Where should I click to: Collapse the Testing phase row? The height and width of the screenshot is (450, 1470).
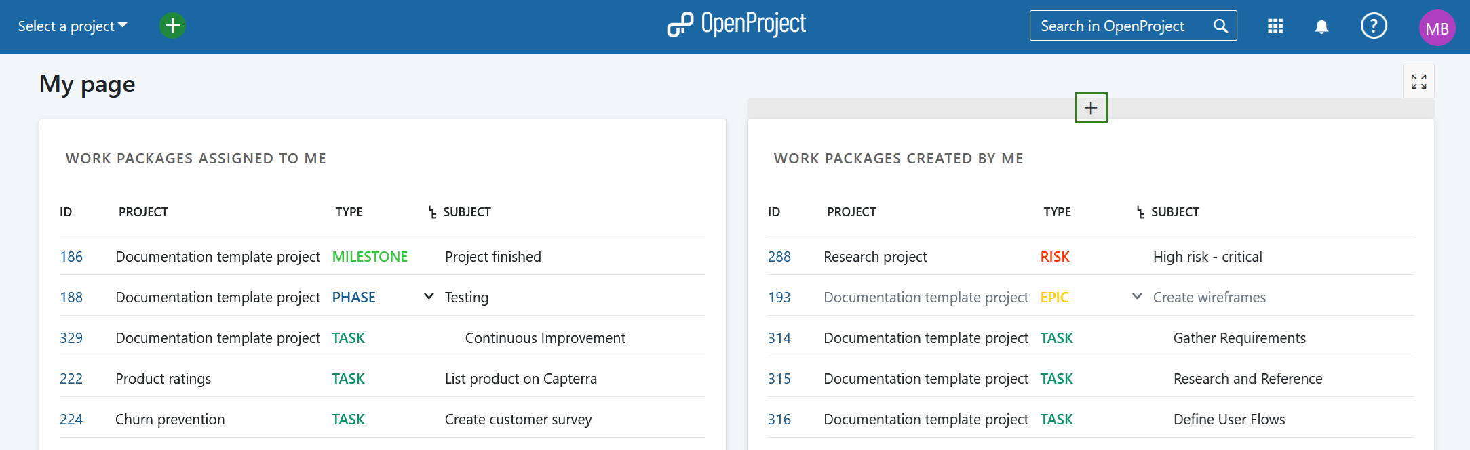[429, 296]
